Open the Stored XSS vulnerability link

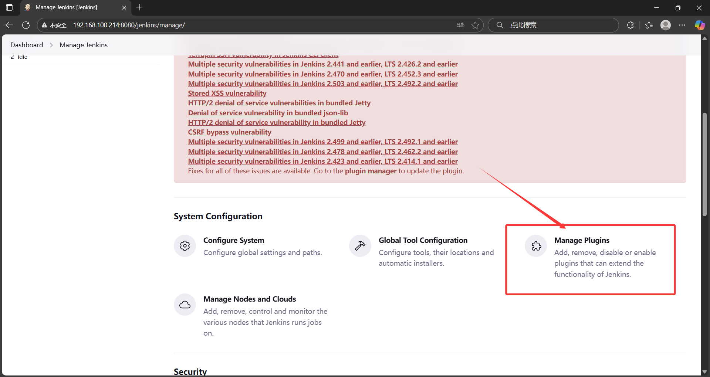[227, 93]
